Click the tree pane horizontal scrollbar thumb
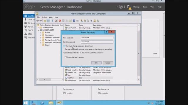The image size is (188, 105). (45, 80)
